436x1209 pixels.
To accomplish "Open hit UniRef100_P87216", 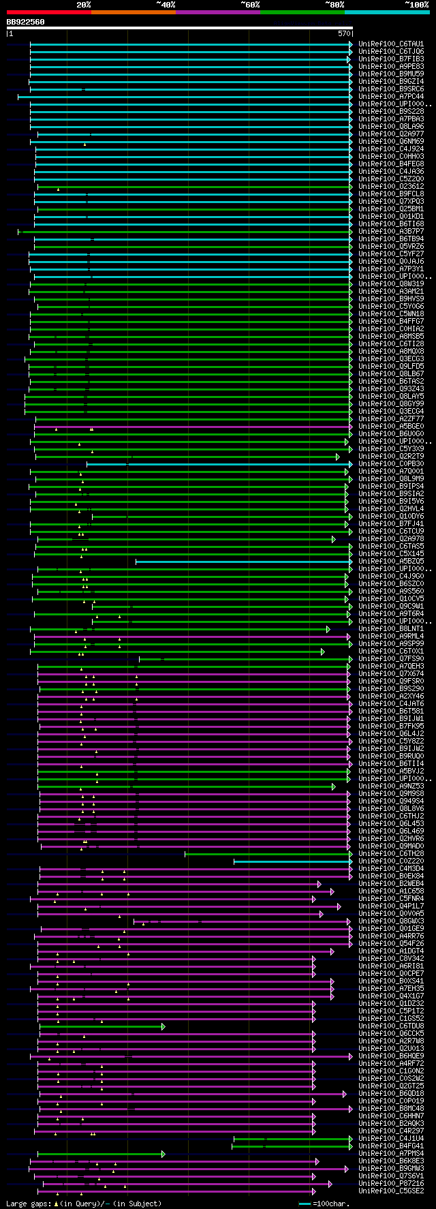I will pos(391,1184).
